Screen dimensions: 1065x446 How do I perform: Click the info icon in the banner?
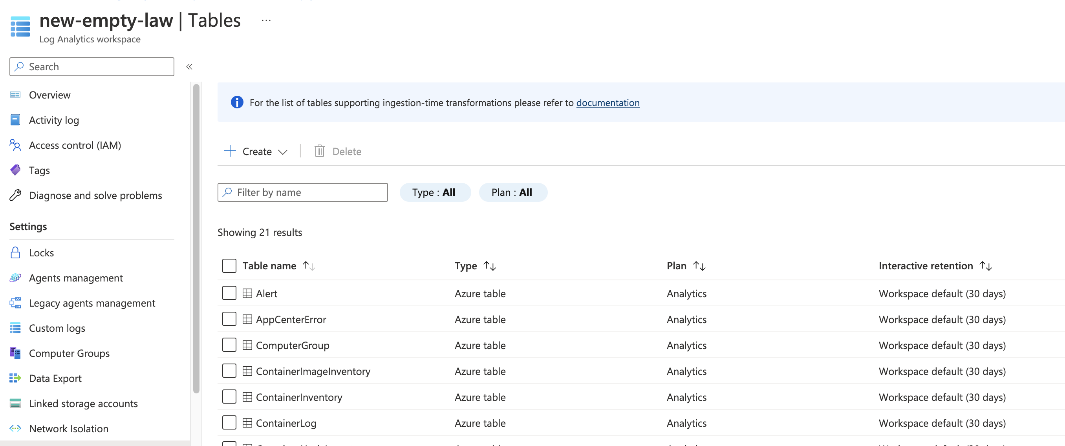[237, 102]
